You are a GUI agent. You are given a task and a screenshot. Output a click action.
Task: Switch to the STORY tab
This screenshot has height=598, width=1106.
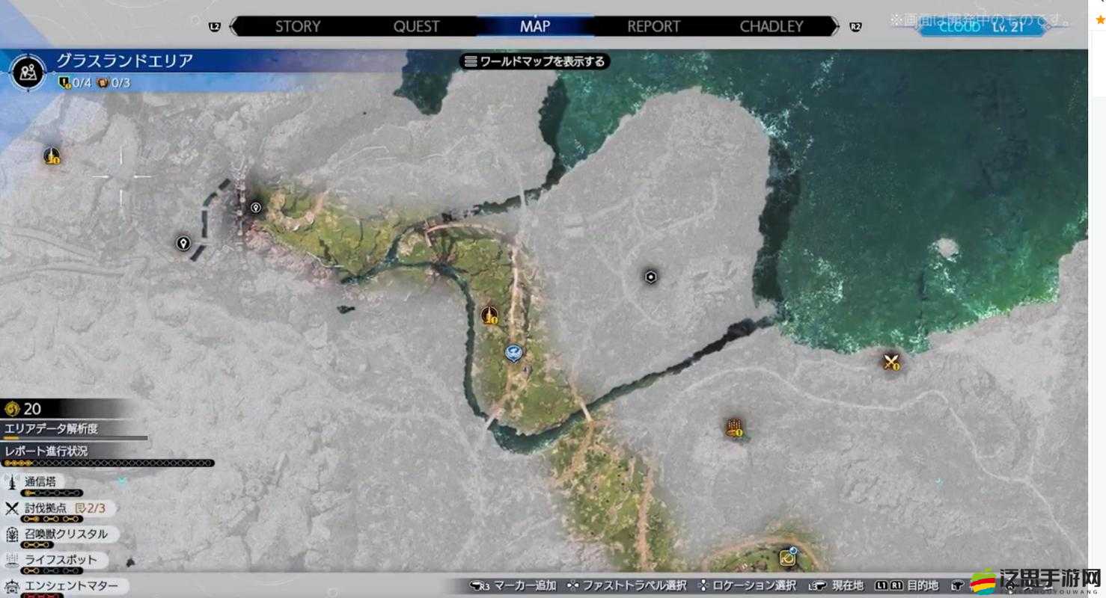click(297, 26)
